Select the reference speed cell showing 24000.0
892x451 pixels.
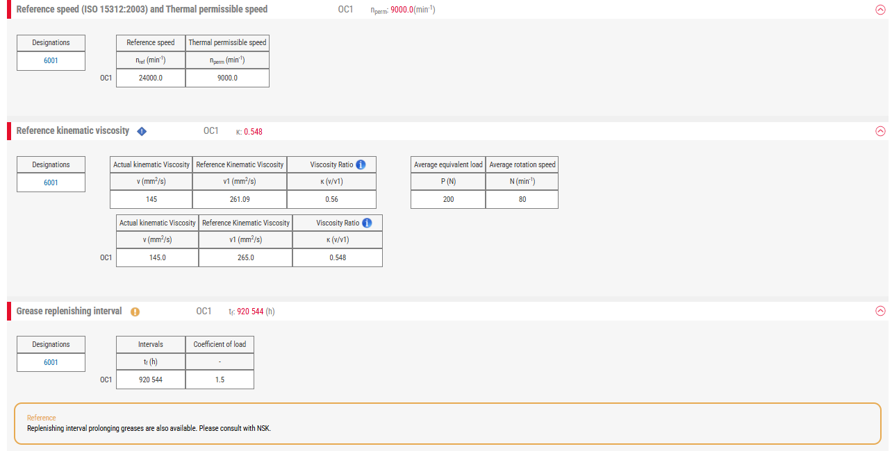point(150,78)
